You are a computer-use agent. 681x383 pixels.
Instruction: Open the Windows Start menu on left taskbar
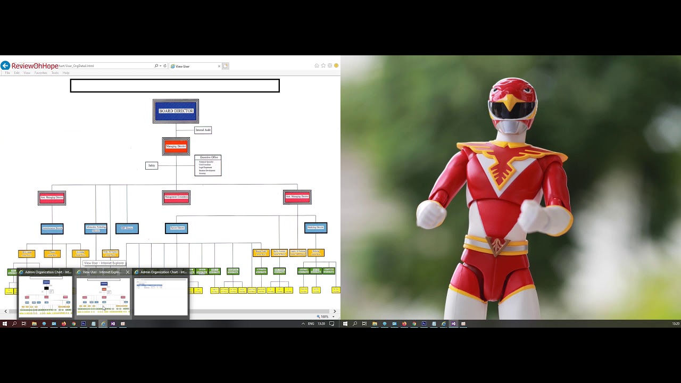[x=5, y=323]
